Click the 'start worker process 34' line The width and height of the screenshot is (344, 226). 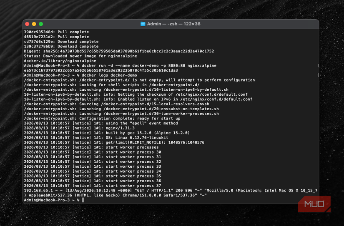click(x=93, y=171)
